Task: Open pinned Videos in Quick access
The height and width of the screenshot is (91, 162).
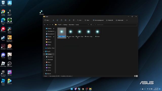Action: point(49,45)
